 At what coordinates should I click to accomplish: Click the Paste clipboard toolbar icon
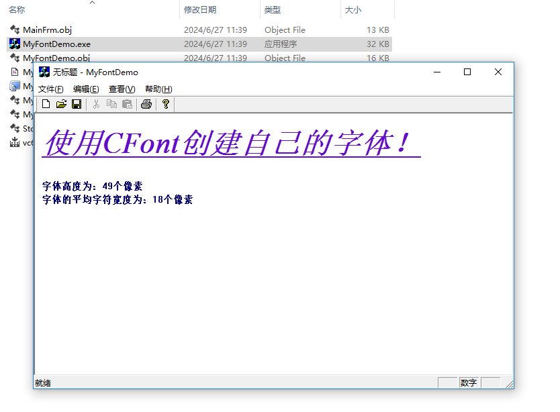(127, 104)
